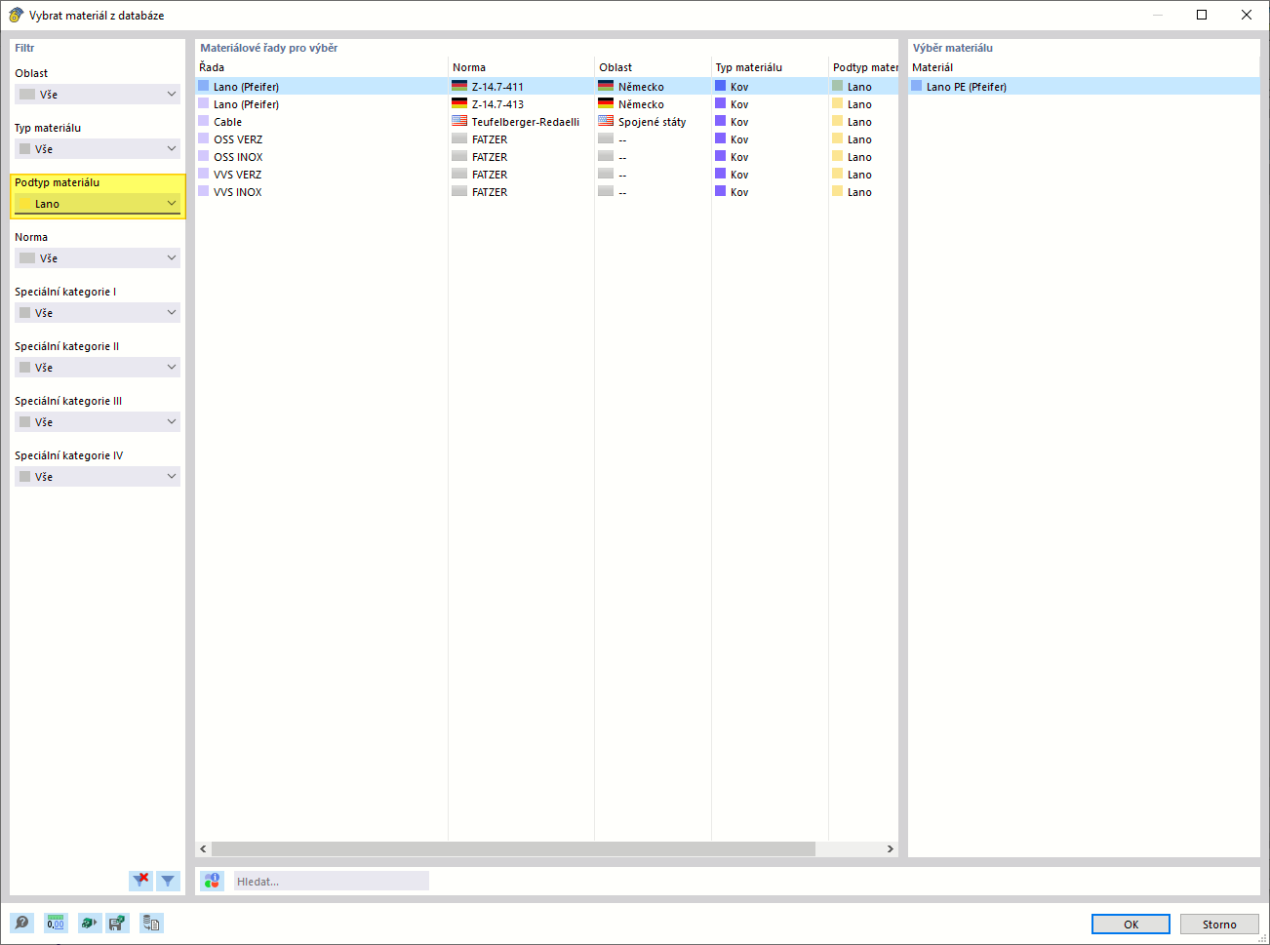Click German flag next to Z-14.7-413

click(459, 103)
